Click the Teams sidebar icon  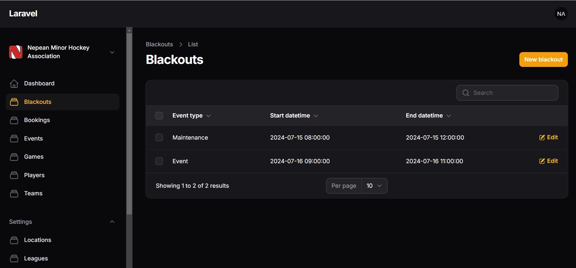pos(14,194)
